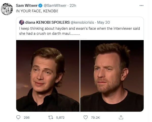Image resolution: width=152 pixels, height=122 pixels.
Task: Like the tweet with the heart icon
Action: click(85, 117)
